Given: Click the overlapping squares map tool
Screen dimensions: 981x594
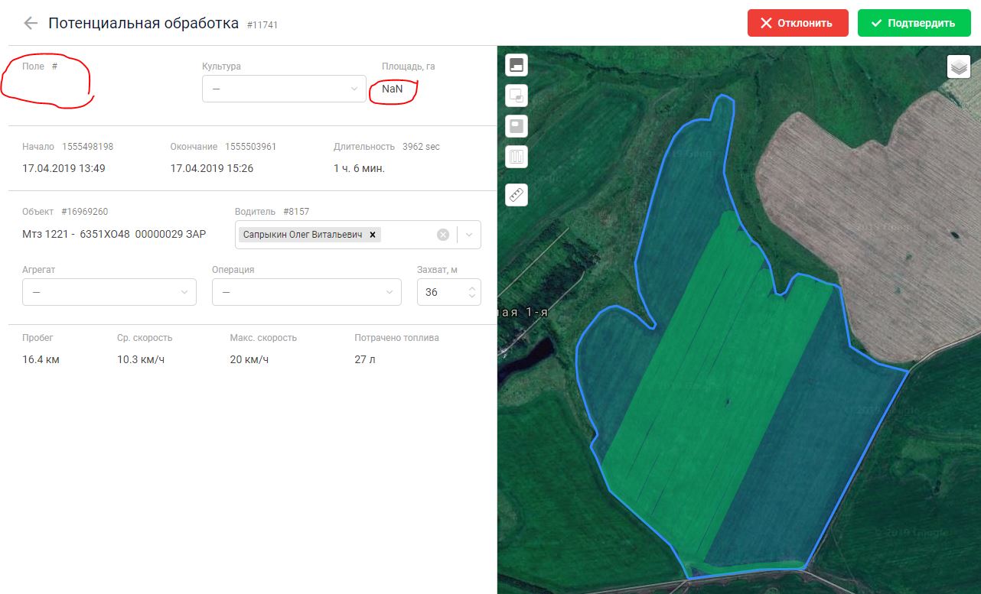Looking at the screenshot, I should point(517,96).
